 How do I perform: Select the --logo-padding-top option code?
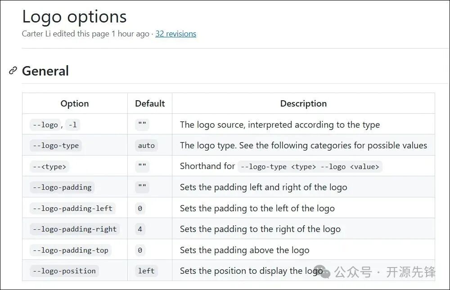pyautogui.click(x=70, y=250)
